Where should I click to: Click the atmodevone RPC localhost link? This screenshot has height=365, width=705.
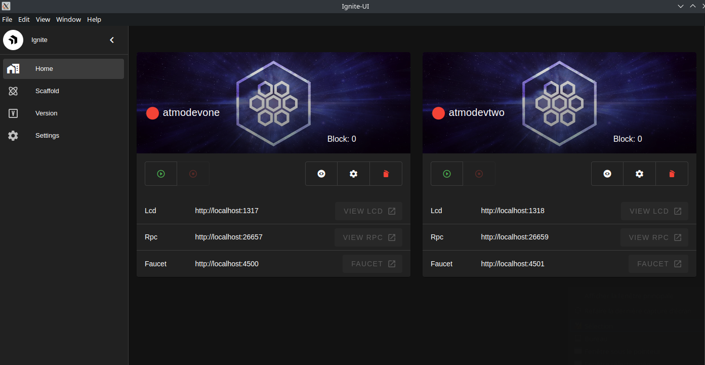point(229,237)
